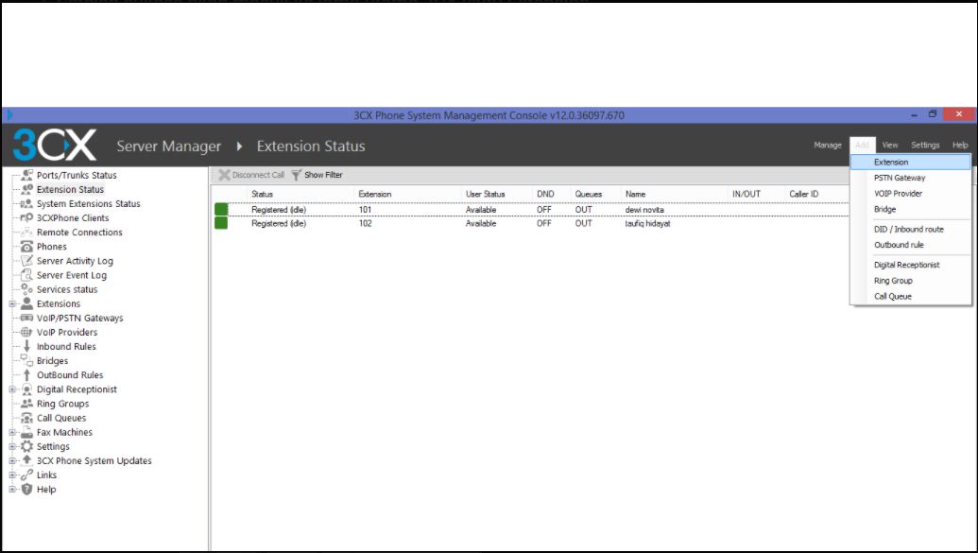Choose VOIP Provider from the Add menu
978x553 pixels.
(x=911, y=194)
